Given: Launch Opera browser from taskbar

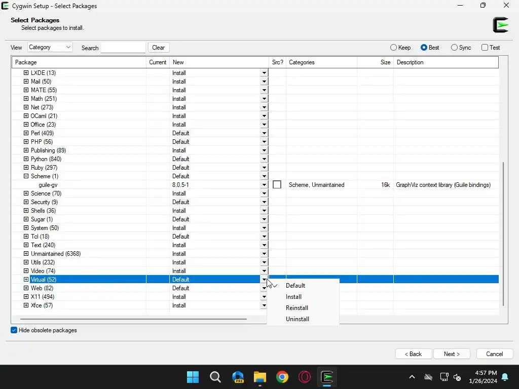Looking at the screenshot, I should pos(305,377).
